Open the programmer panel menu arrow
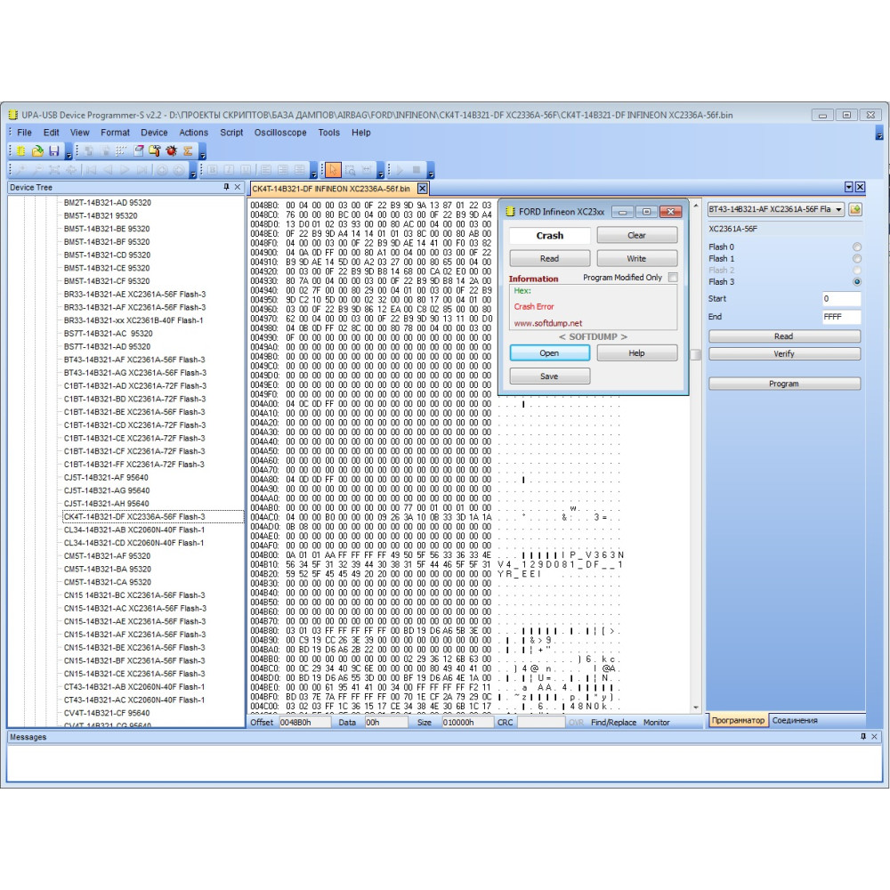This screenshot has width=890, height=890. click(848, 187)
